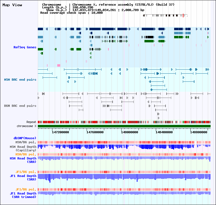Click the Repeat track label
216x205 pixels.
pos(31,122)
